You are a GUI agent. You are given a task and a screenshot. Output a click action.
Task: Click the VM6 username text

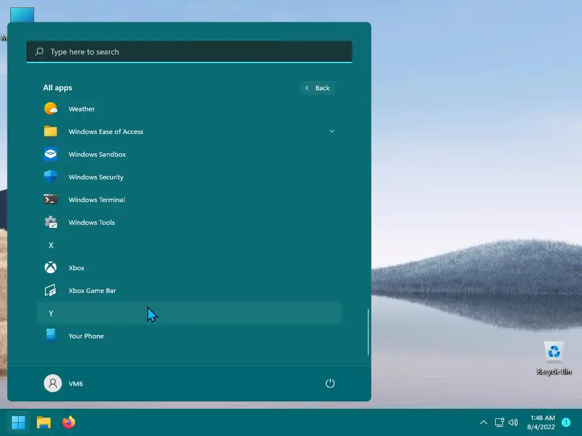click(76, 383)
